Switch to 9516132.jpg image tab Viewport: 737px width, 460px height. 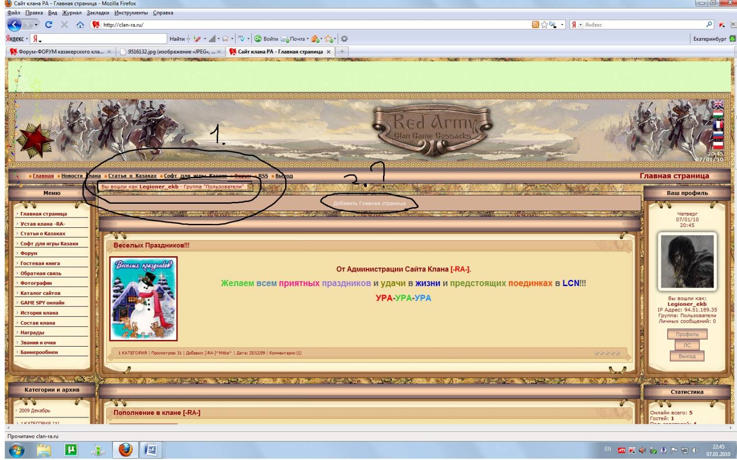pyautogui.click(x=171, y=52)
